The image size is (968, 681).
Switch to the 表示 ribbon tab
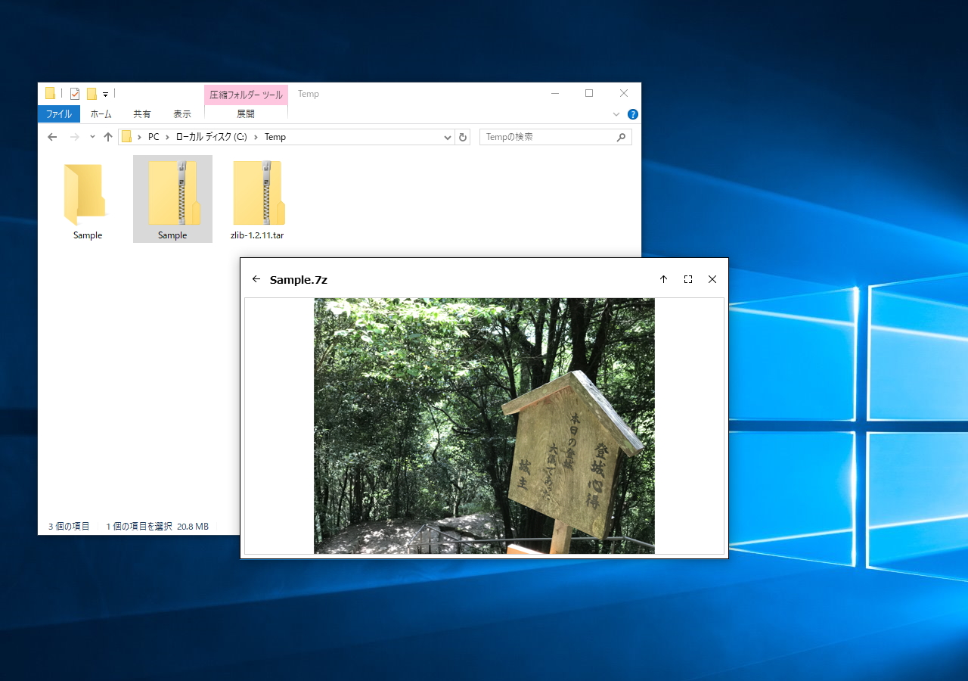point(182,114)
